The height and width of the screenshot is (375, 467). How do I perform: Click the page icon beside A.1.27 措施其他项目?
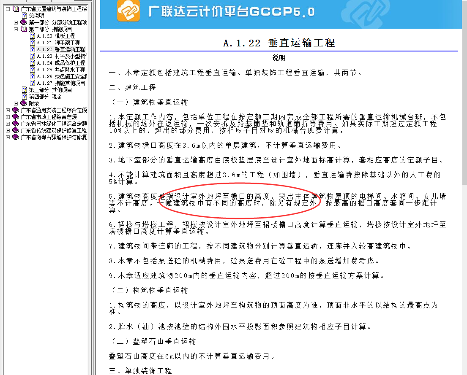click(x=33, y=83)
